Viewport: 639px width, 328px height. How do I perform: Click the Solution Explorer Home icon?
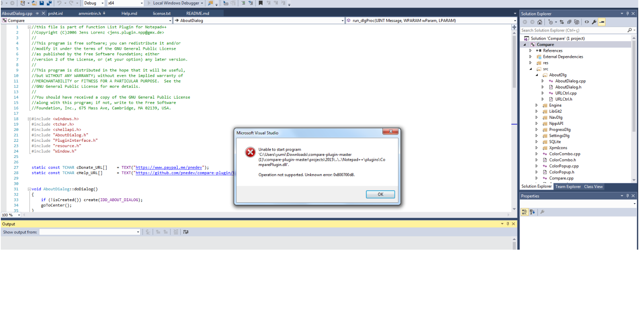[540, 22]
